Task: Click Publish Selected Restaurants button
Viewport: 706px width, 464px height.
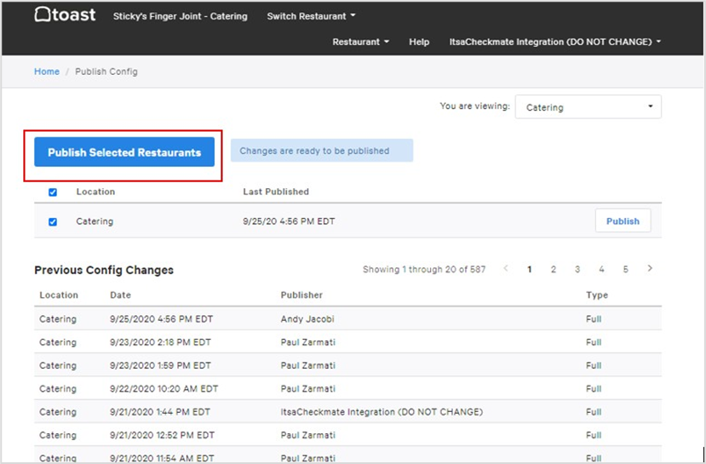Action: pos(124,152)
